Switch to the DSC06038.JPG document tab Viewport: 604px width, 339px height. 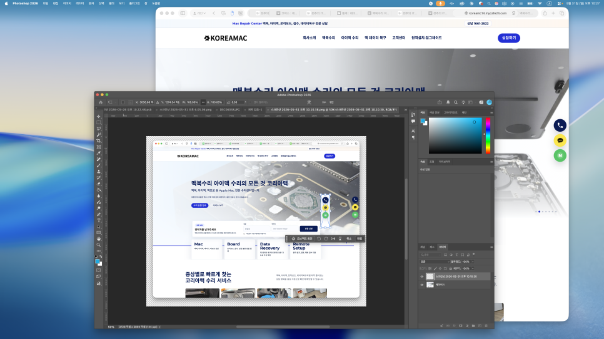pyautogui.click(x=230, y=110)
